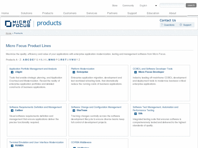The image size is (198, 148).
Task: Open the Community link
Action: point(128,5)
